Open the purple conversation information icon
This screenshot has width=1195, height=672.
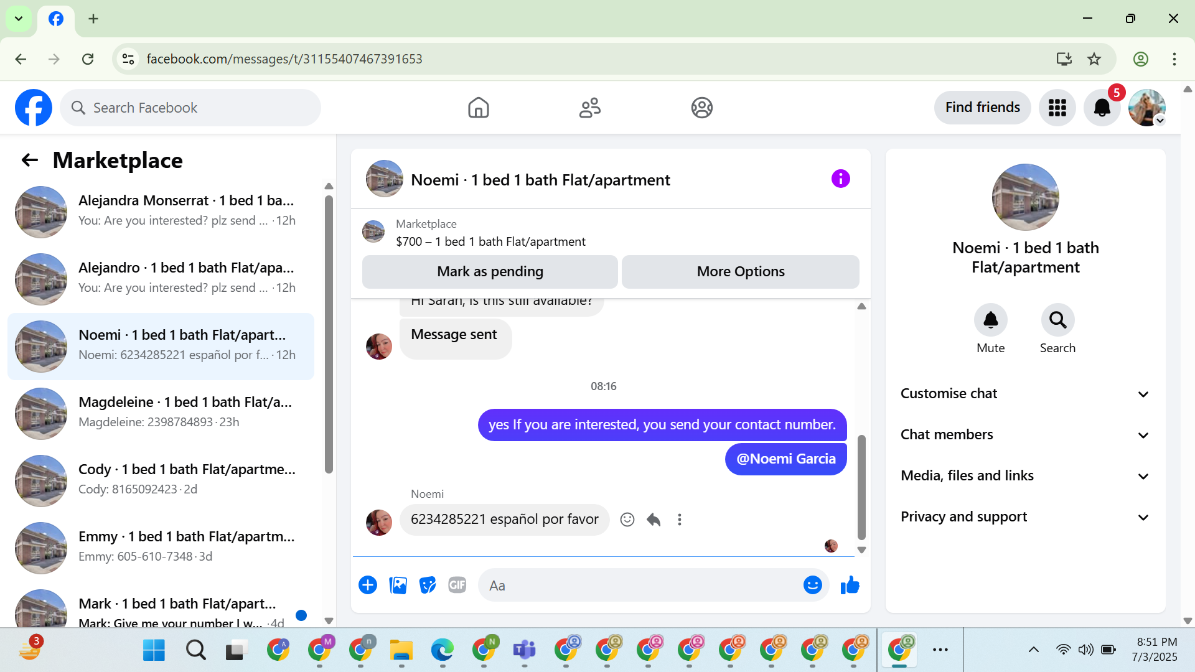(840, 179)
